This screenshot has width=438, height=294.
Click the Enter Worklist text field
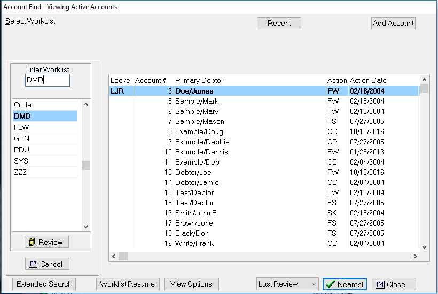tap(47, 80)
